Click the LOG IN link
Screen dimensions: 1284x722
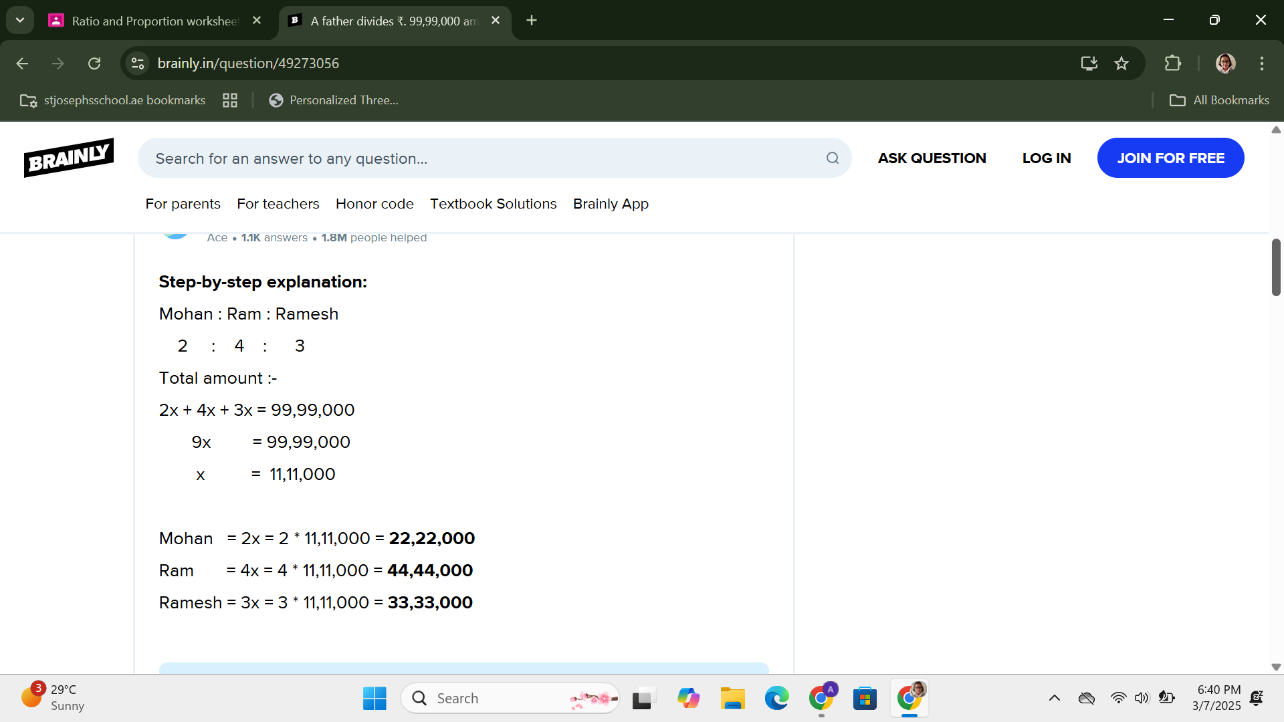coord(1046,158)
